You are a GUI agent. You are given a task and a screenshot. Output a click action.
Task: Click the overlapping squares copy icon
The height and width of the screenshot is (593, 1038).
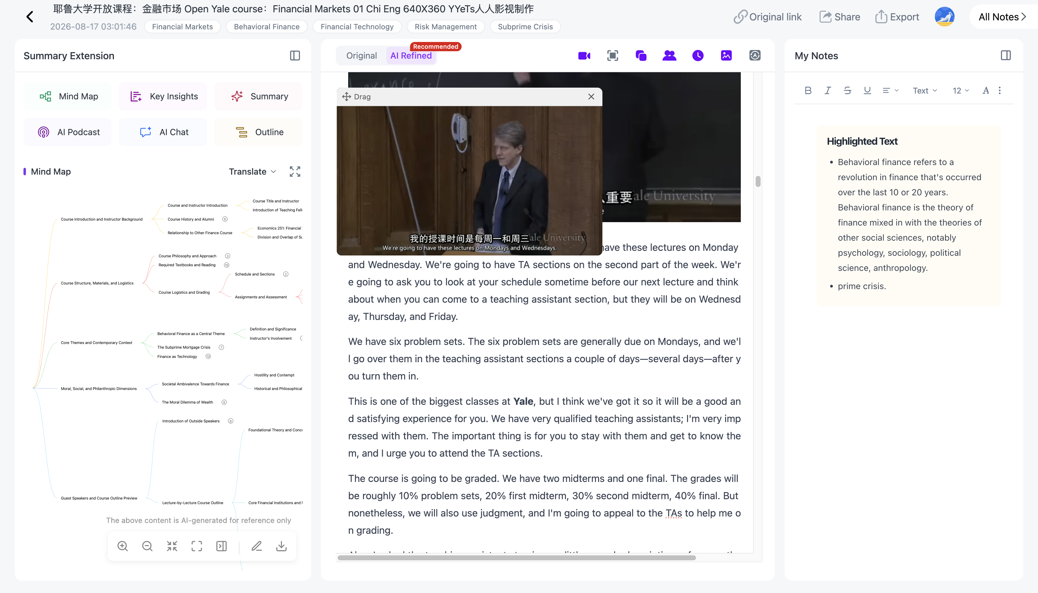pos(641,56)
